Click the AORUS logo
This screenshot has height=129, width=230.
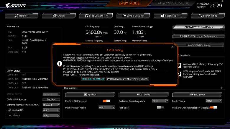(16, 5)
